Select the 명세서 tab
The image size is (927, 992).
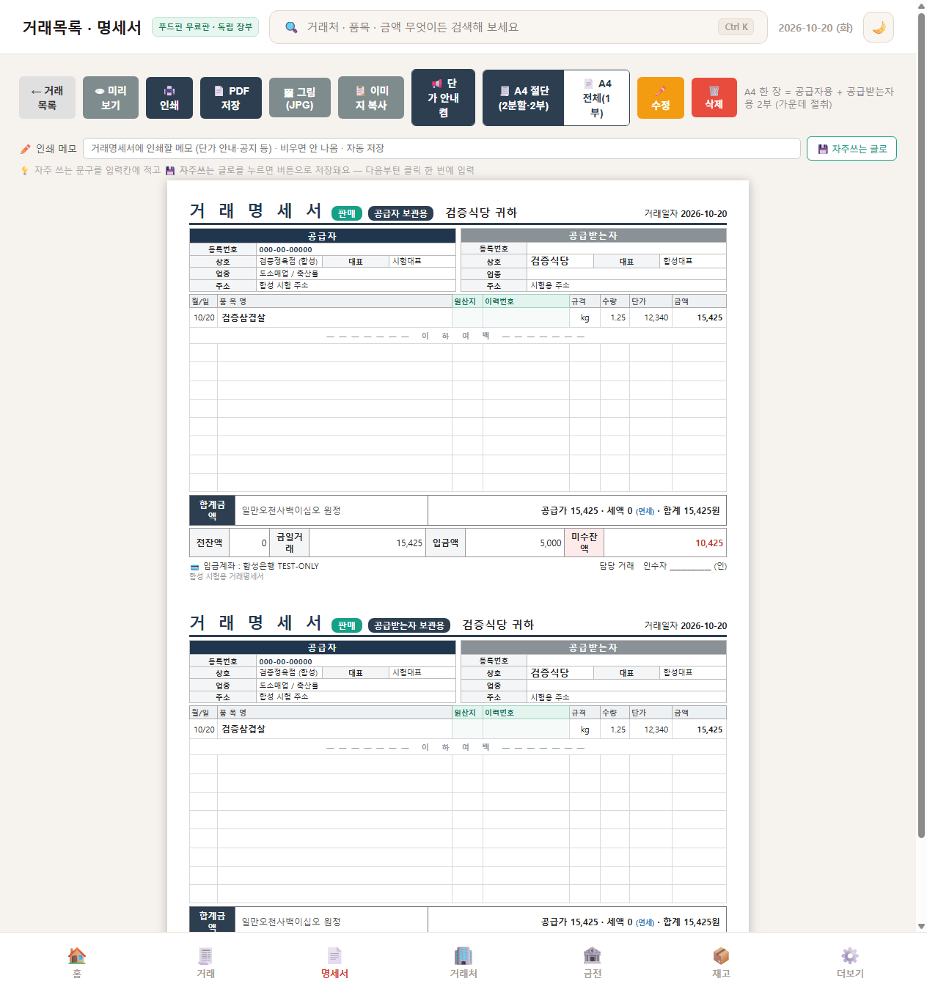[x=334, y=962]
